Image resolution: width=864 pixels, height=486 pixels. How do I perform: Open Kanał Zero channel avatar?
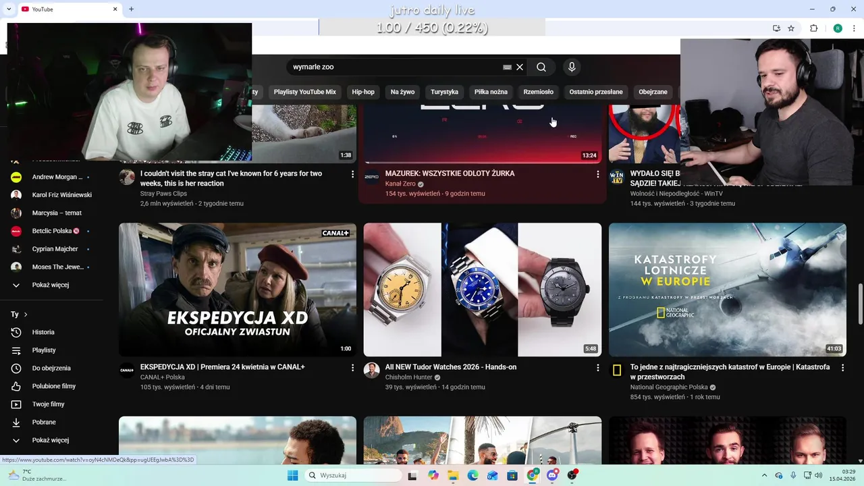(372, 177)
